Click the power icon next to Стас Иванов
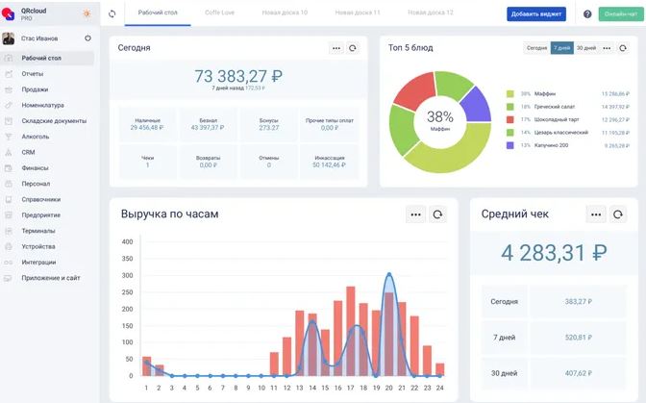 (87, 38)
